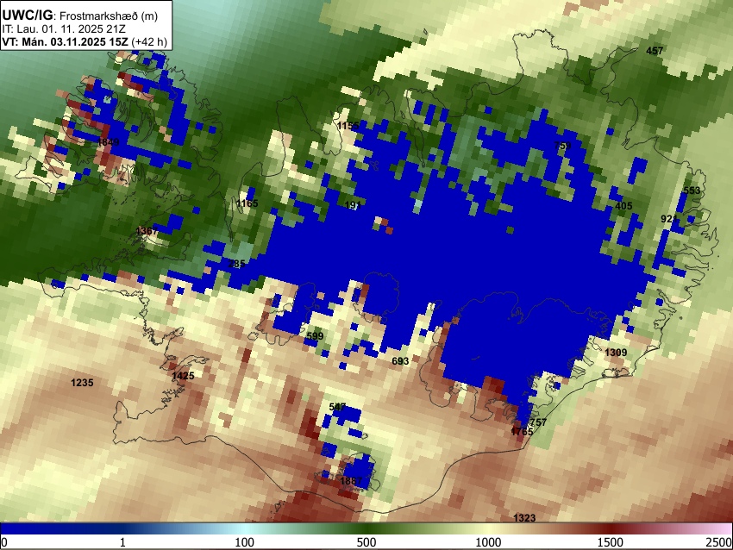The width and height of the screenshot is (733, 550).
Task: Click the 1500 tick on color scale
Action: click(x=610, y=542)
